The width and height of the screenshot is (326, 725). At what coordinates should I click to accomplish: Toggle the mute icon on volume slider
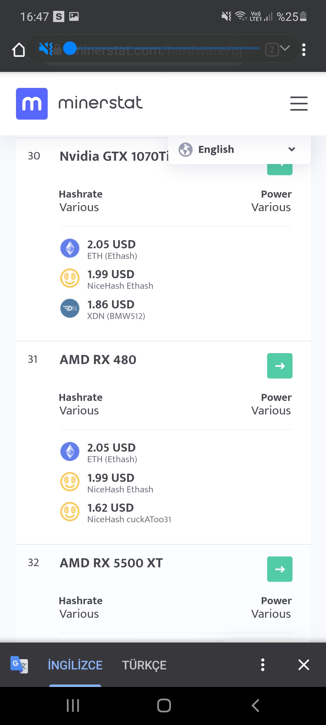[x=46, y=49]
